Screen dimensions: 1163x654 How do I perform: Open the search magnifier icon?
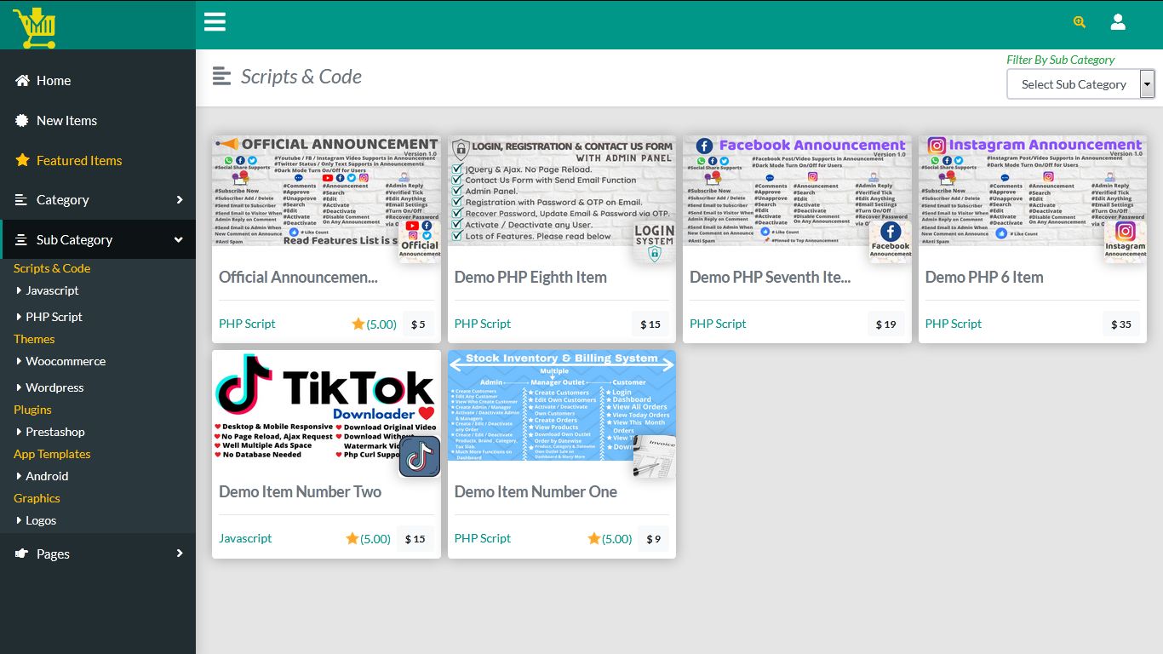click(x=1080, y=22)
